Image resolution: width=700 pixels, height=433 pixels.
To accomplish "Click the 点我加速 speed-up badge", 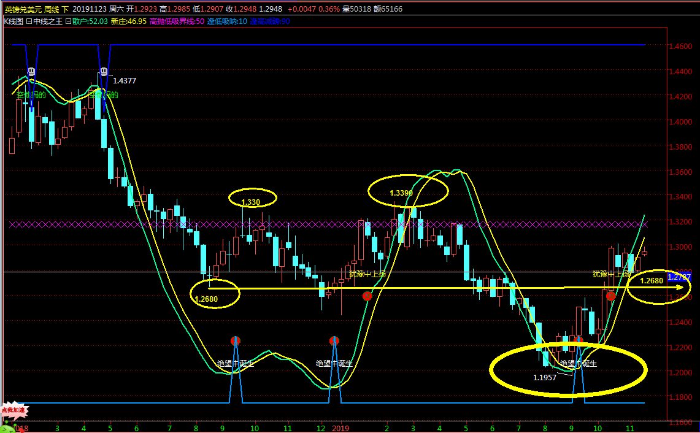I will tap(14, 410).
